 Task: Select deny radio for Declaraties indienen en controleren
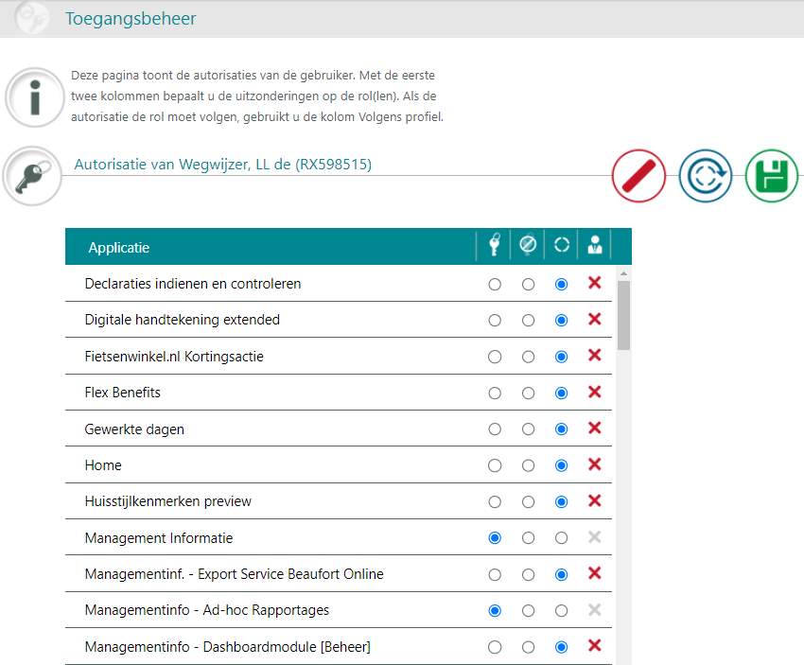click(x=528, y=284)
